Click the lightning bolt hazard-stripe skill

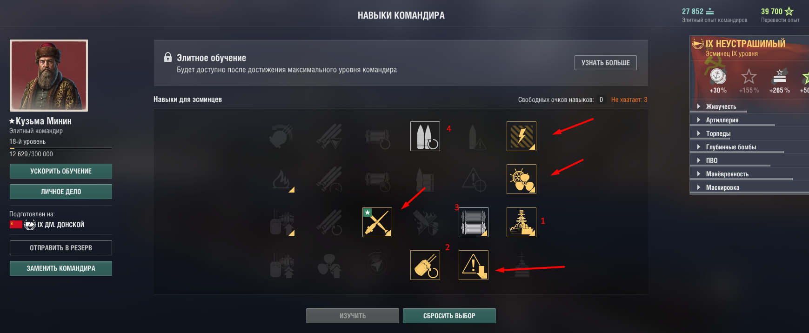(522, 136)
